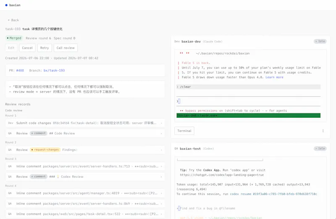The image size is (336, 219).
Task: Expand the request-changes Findings review row
Action: pyautogui.click(x=85, y=150)
